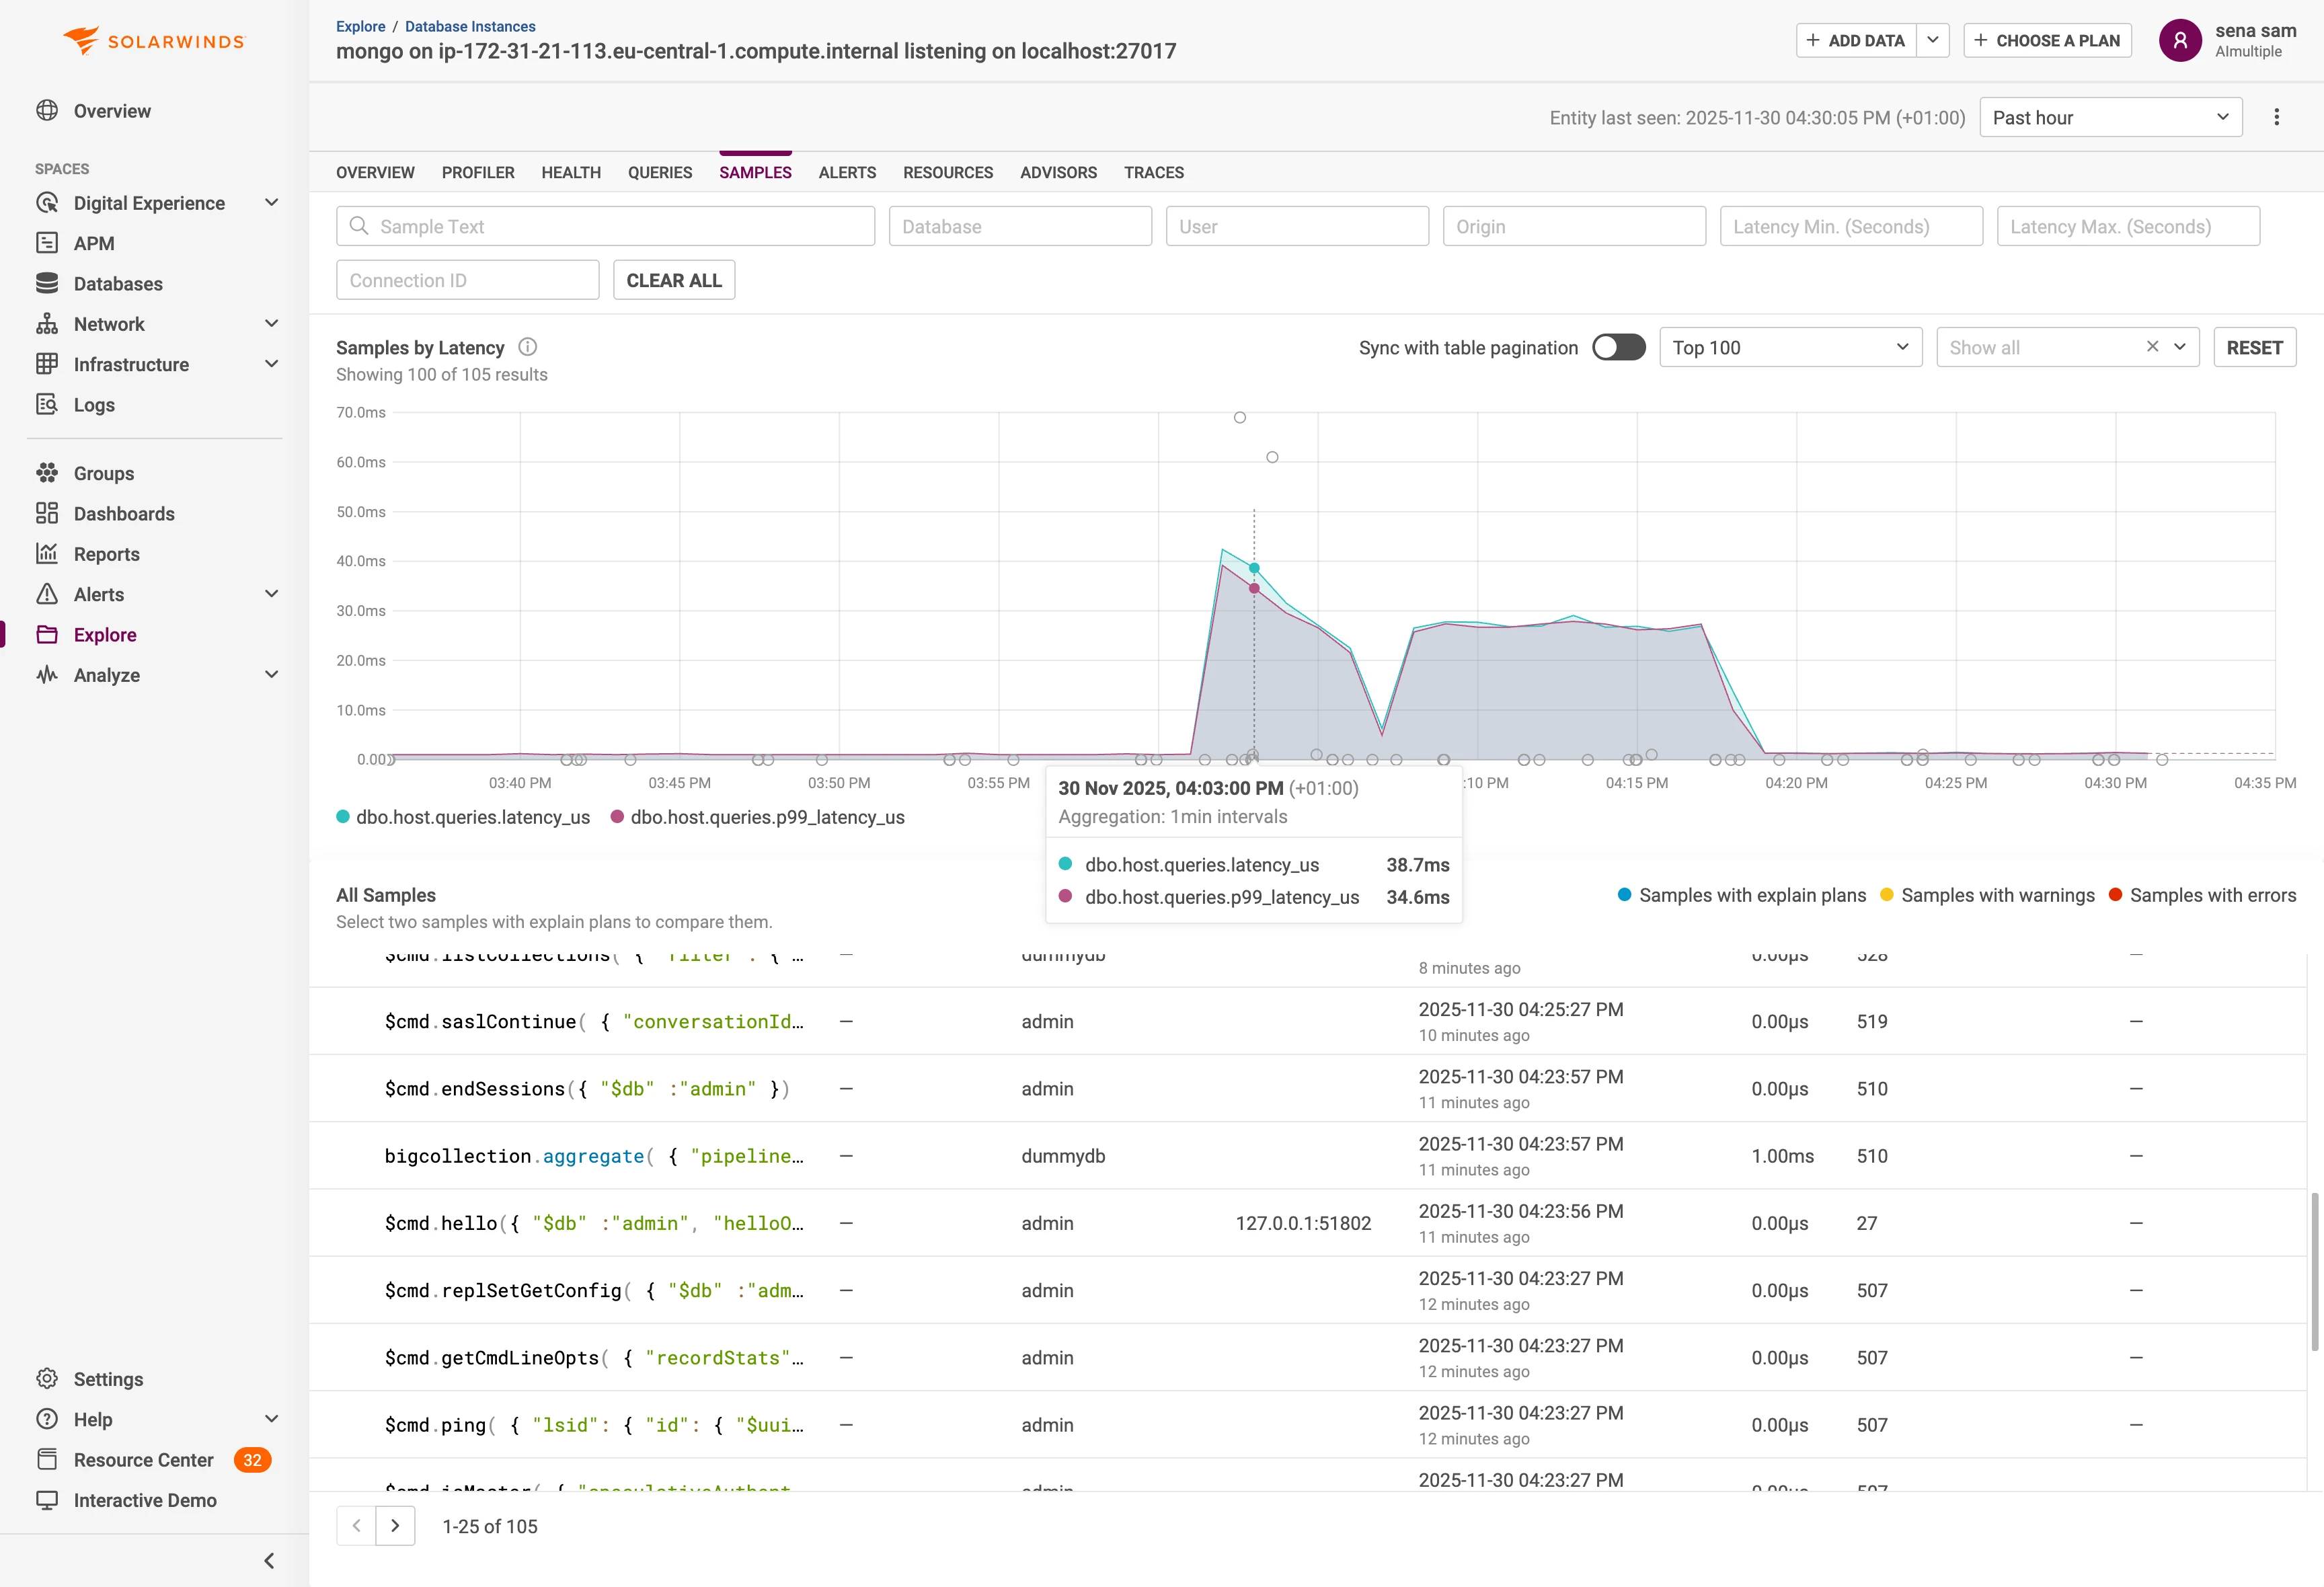Click the Database filter field
Image resolution: width=2324 pixels, height=1587 pixels.
1020,226
